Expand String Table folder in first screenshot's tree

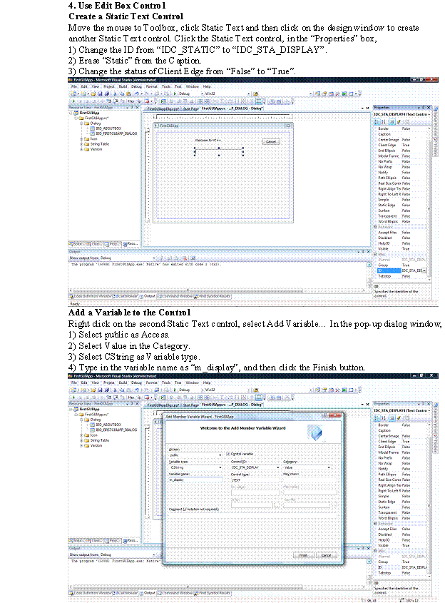point(81,144)
